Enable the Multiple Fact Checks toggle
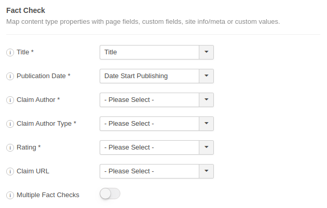The height and width of the screenshot is (208, 327). point(110,194)
